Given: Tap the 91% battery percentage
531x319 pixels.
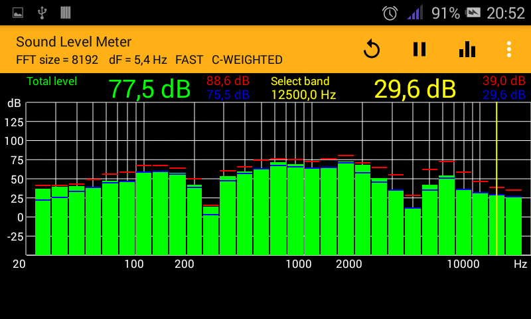Looking at the screenshot, I should click(x=445, y=13).
